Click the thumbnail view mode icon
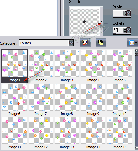 132,43
